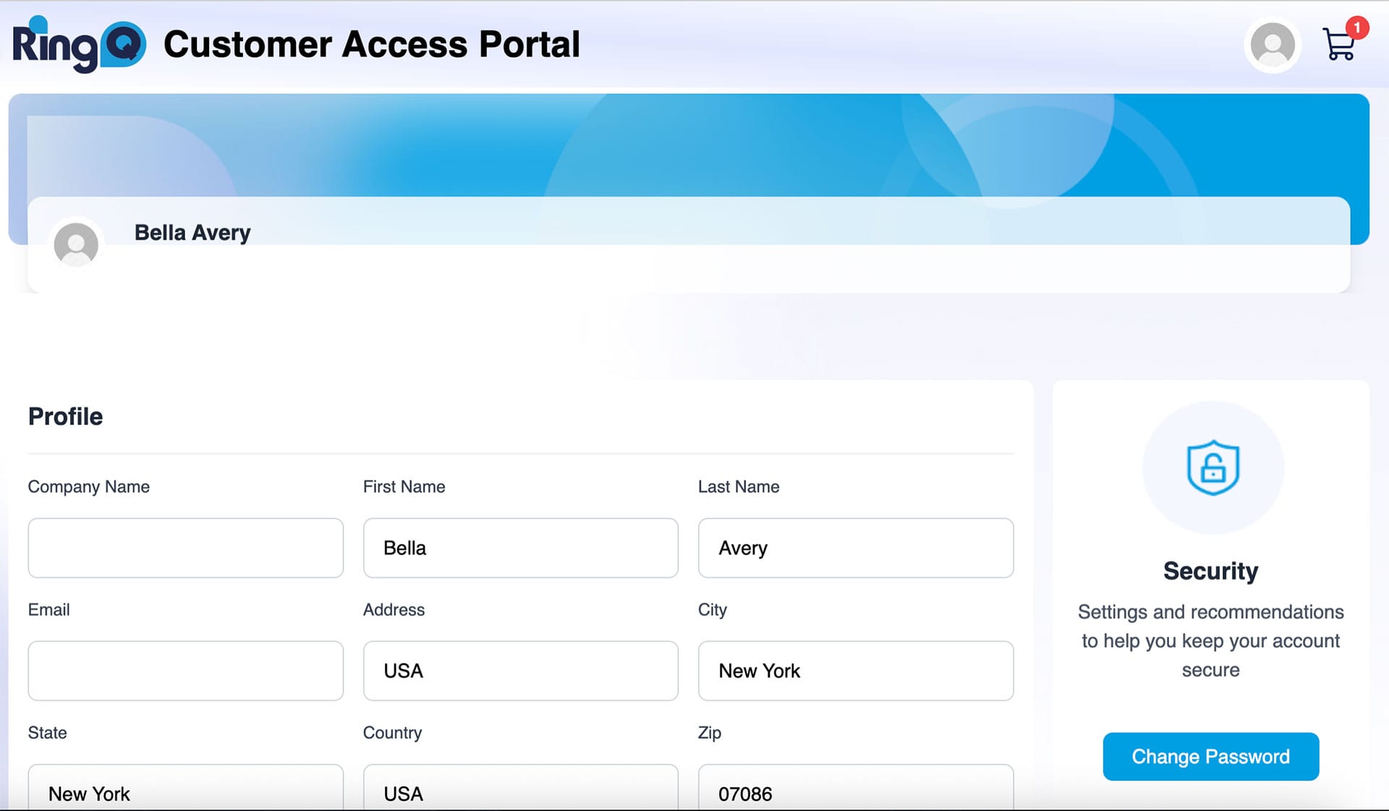Click the user avatar in header
The height and width of the screenshot is (811, 1389).
(1273, 45)
